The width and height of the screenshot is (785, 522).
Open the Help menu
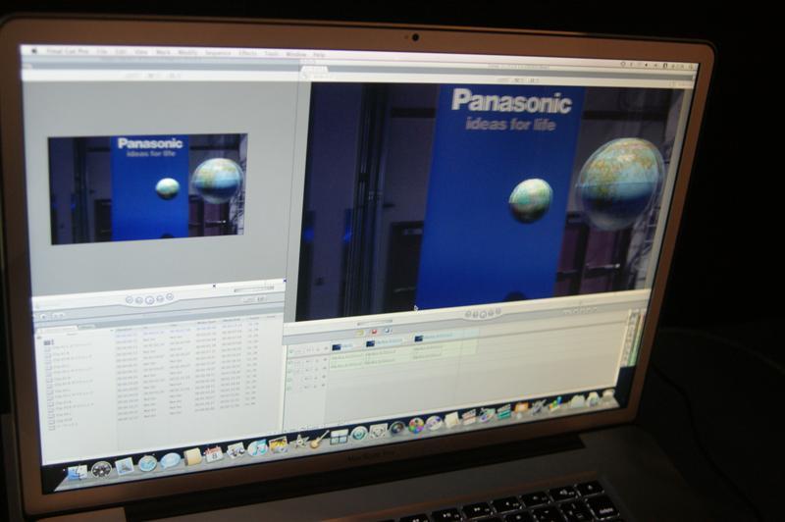pos(320,55)
